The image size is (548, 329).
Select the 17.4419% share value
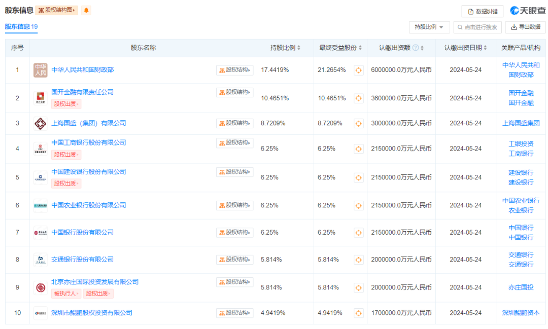click(275, 70)
